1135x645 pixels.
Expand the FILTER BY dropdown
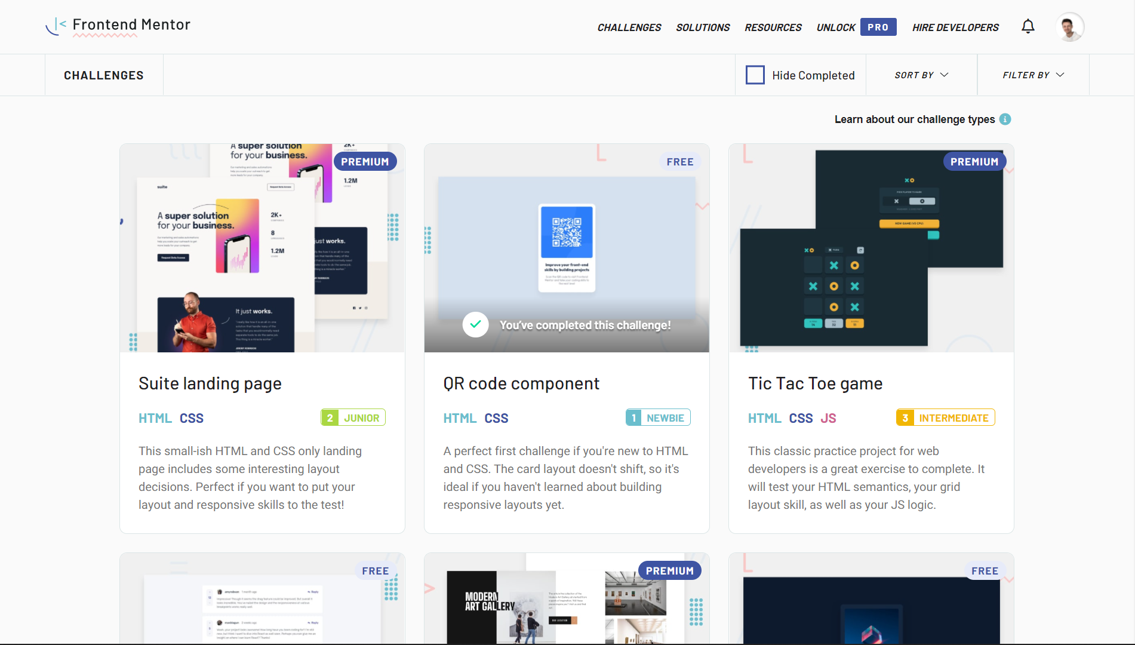pos(1034,75)
